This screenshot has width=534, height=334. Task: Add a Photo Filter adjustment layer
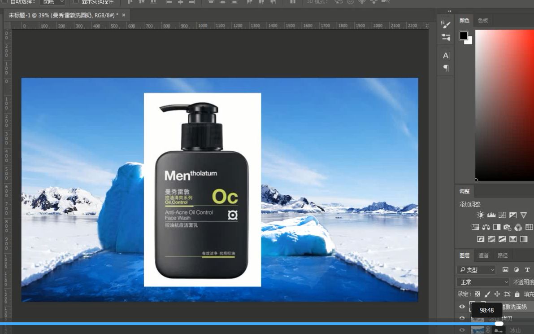508,227
